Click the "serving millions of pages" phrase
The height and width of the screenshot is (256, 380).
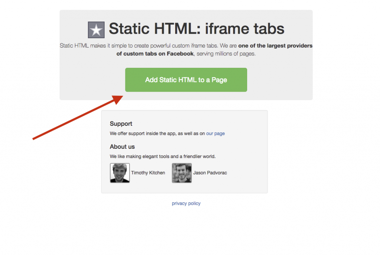click(226, 54)
